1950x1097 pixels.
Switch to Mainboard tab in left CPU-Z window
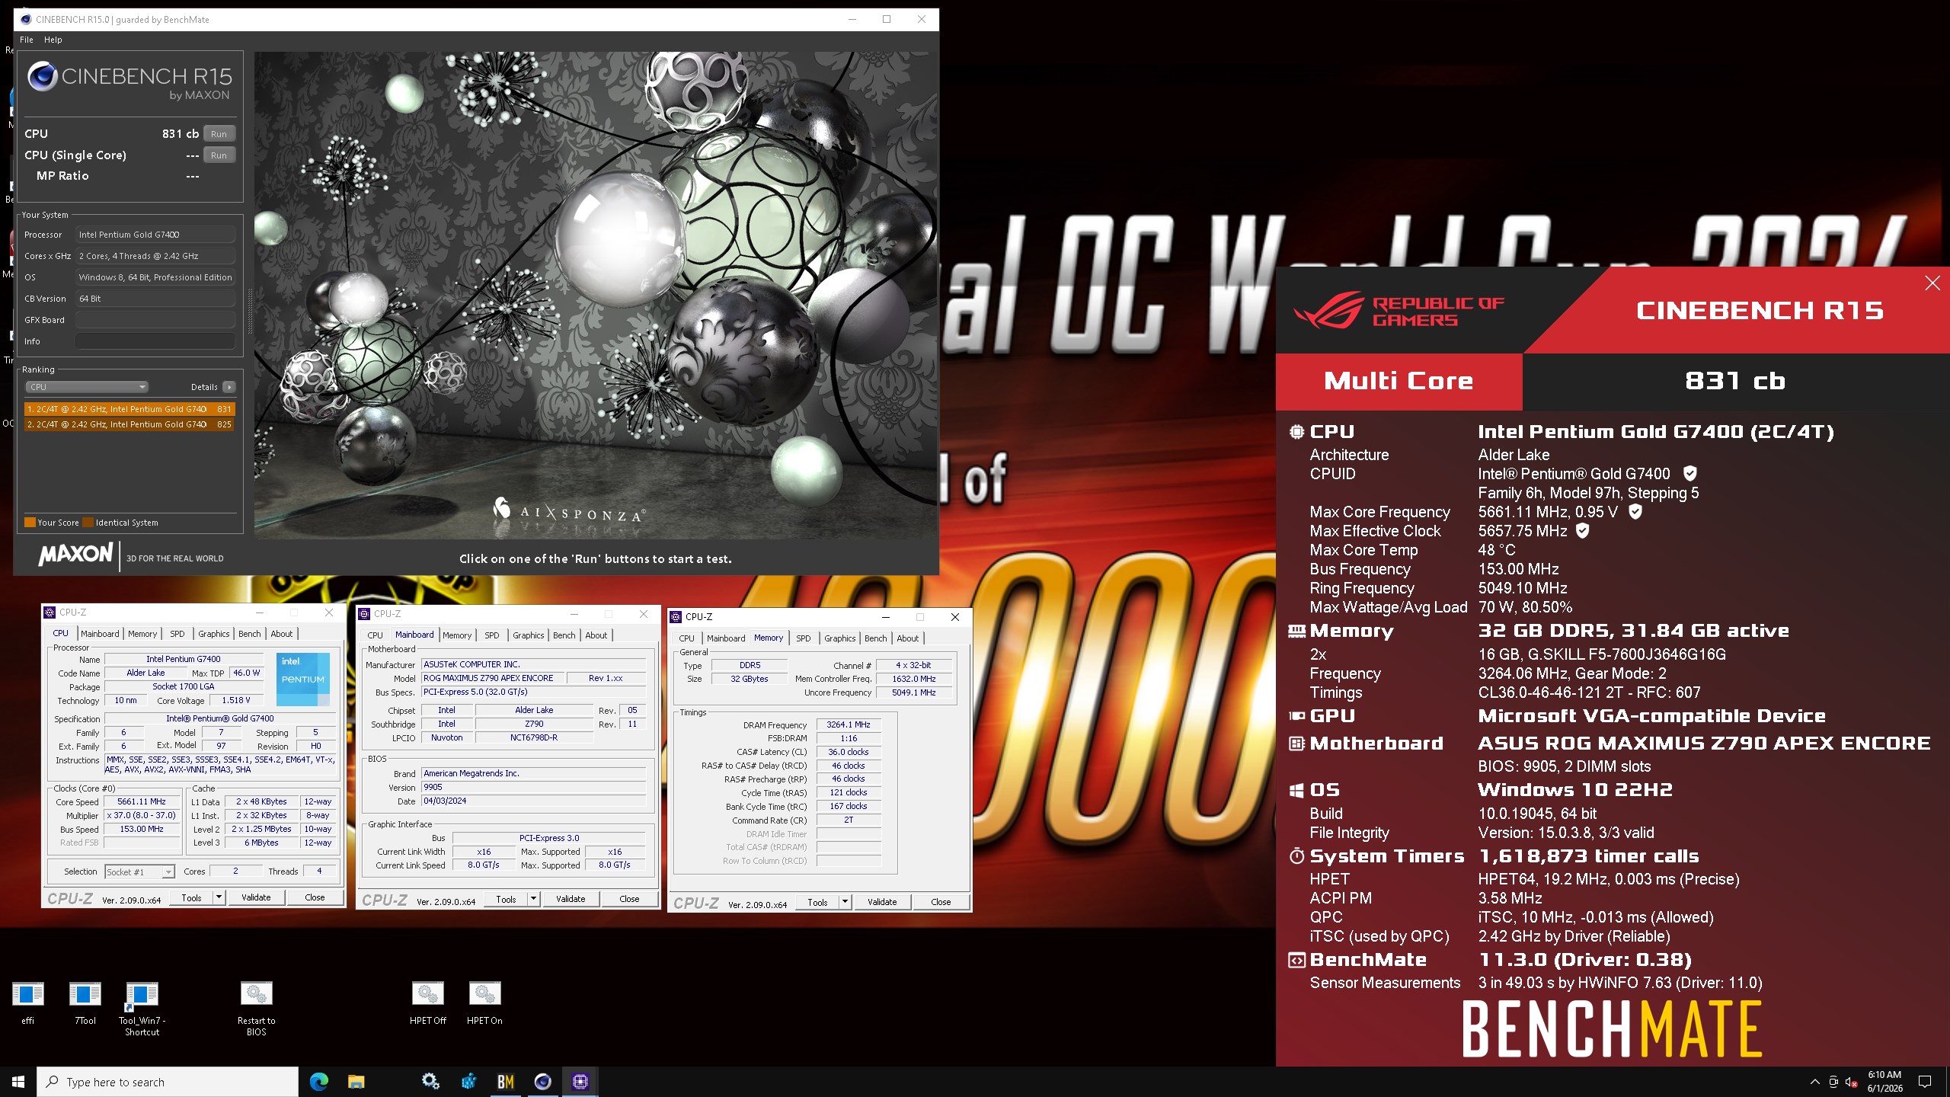click(100, 634)
